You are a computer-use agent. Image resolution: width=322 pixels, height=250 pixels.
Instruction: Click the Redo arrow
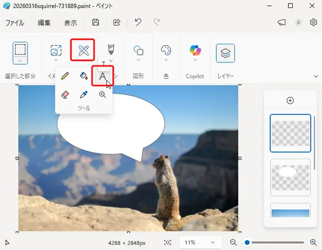(156, 22)
